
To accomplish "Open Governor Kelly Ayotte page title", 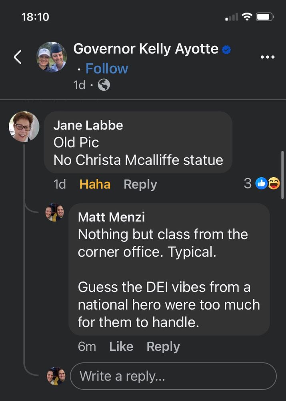I will 146,49.
